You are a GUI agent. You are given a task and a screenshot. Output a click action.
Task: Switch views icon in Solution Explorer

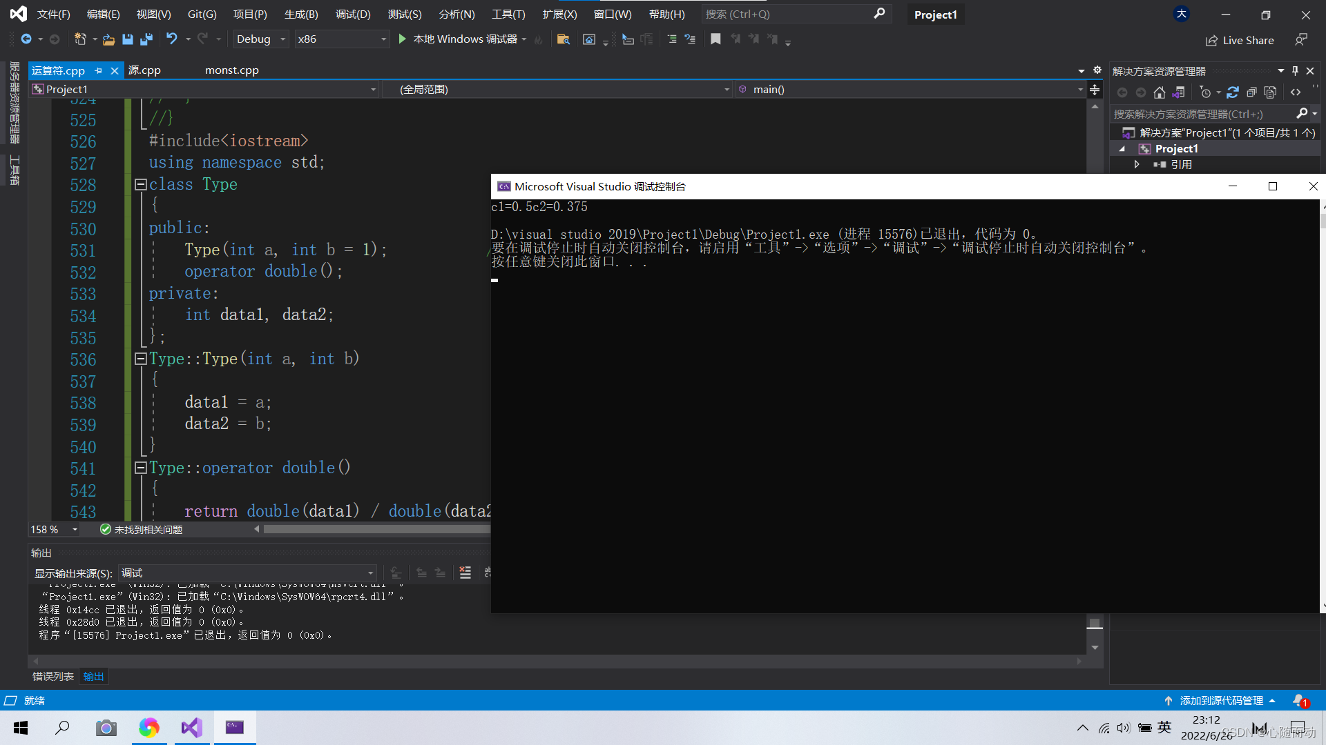click(x=1179, y=92)
